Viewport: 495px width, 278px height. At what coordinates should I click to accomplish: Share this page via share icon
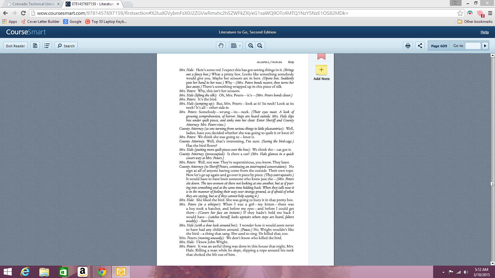tap(420, 46)
